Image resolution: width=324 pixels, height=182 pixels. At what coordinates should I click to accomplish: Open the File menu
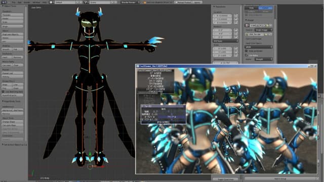tap(14, 2)
